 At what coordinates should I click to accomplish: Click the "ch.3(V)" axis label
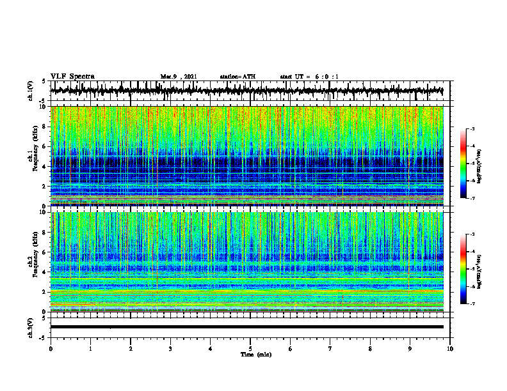point(30,328)
